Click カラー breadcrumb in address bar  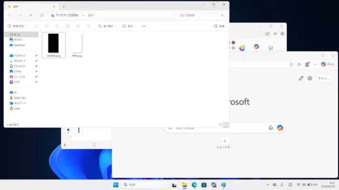pos(91,15)
